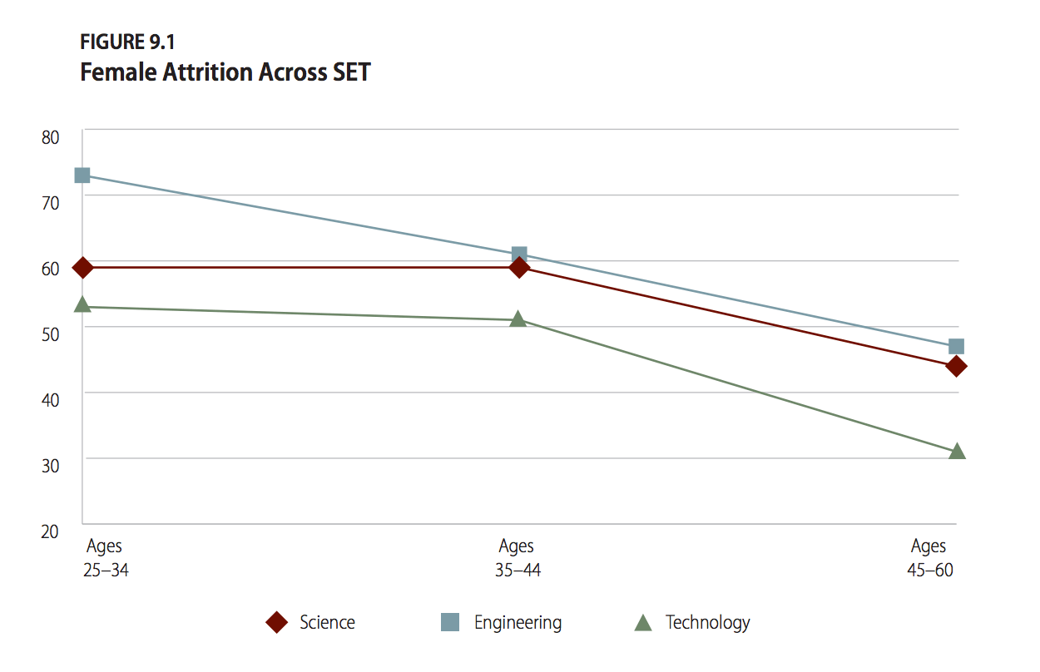The width and height of the screenshot is (1040, 672).
Task: Click Technology triangle marker at Ages 25–34
Action: (82, 305)
